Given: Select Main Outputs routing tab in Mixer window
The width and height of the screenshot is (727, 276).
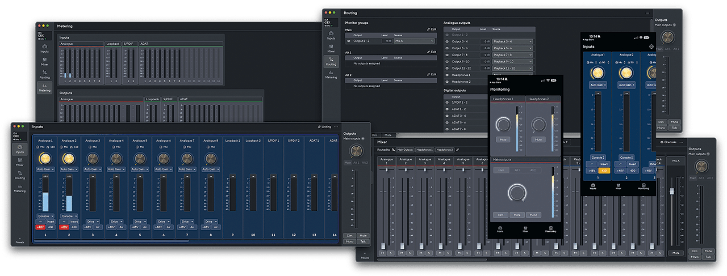Looking at the screenshot, I should click(x=405, y=150).
